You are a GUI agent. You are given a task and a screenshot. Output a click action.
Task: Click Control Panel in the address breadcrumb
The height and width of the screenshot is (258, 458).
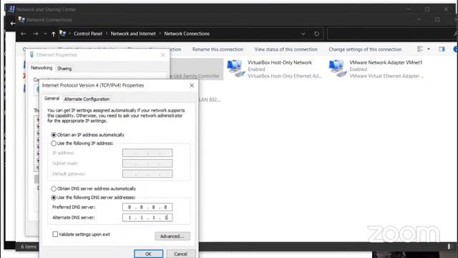click(x=88, y=34)
